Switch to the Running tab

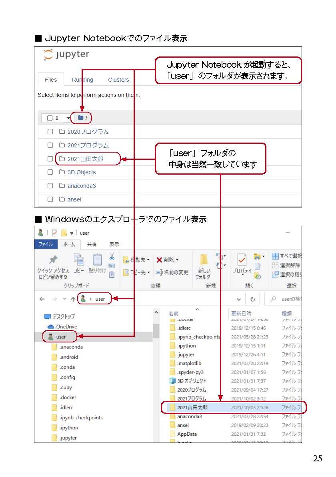click(x=82, y=80)
